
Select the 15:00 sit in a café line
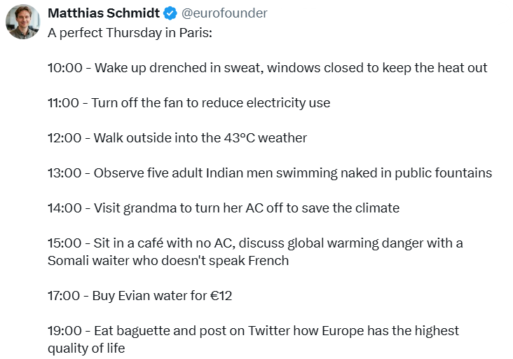(x=255, y=252)
